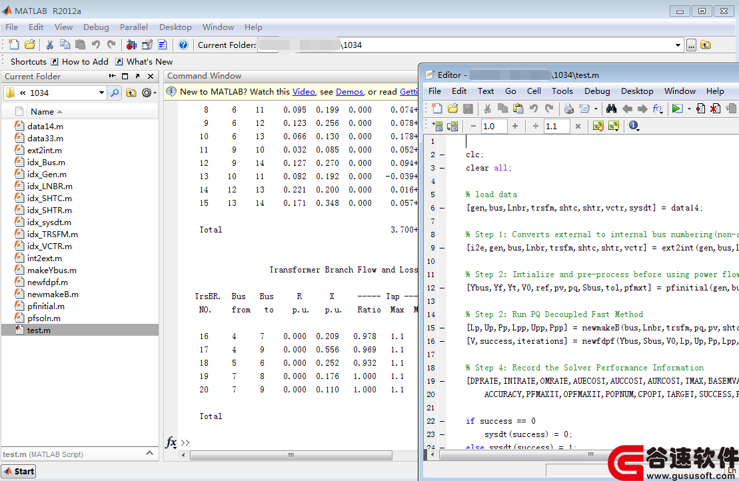Click Undo icon in main MATLAB toolbar
The image size is (739, 481).
96,45
